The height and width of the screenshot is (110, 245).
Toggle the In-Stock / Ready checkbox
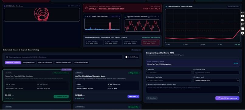pyautogui.click(x=126, y=57)
